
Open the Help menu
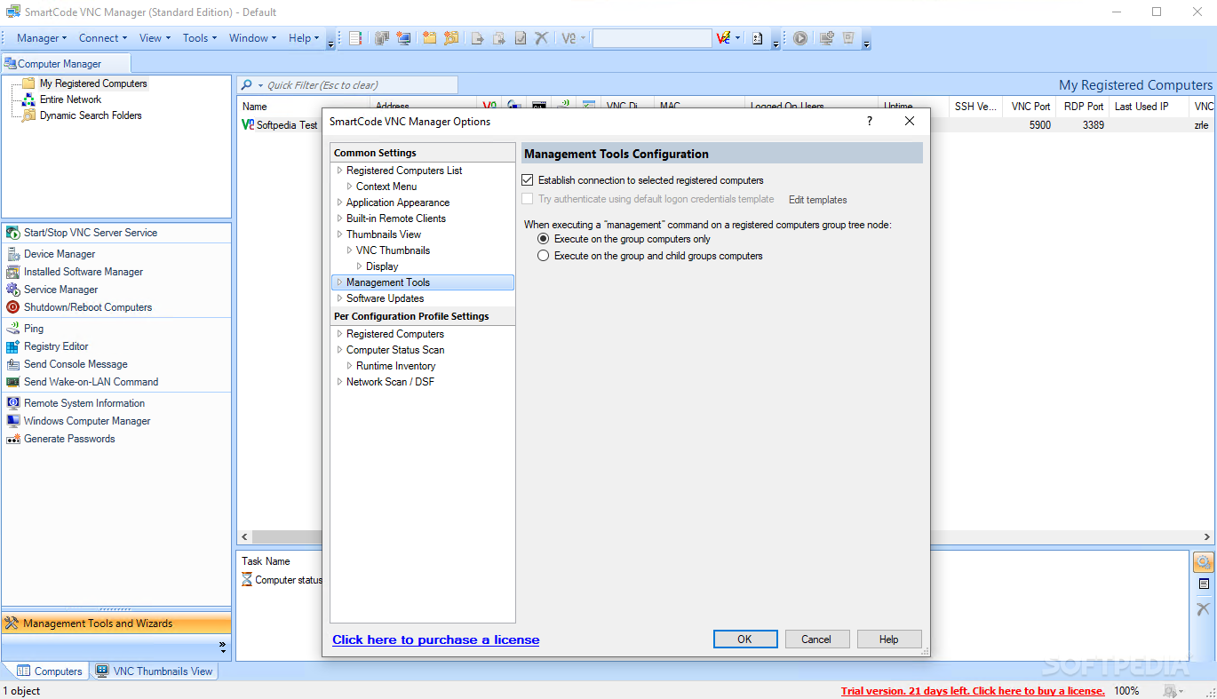tap(304, 38)
